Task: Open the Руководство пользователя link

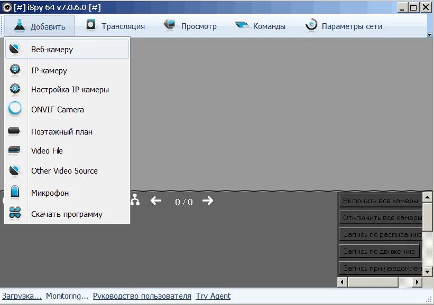Action: [x=142, y=296]
